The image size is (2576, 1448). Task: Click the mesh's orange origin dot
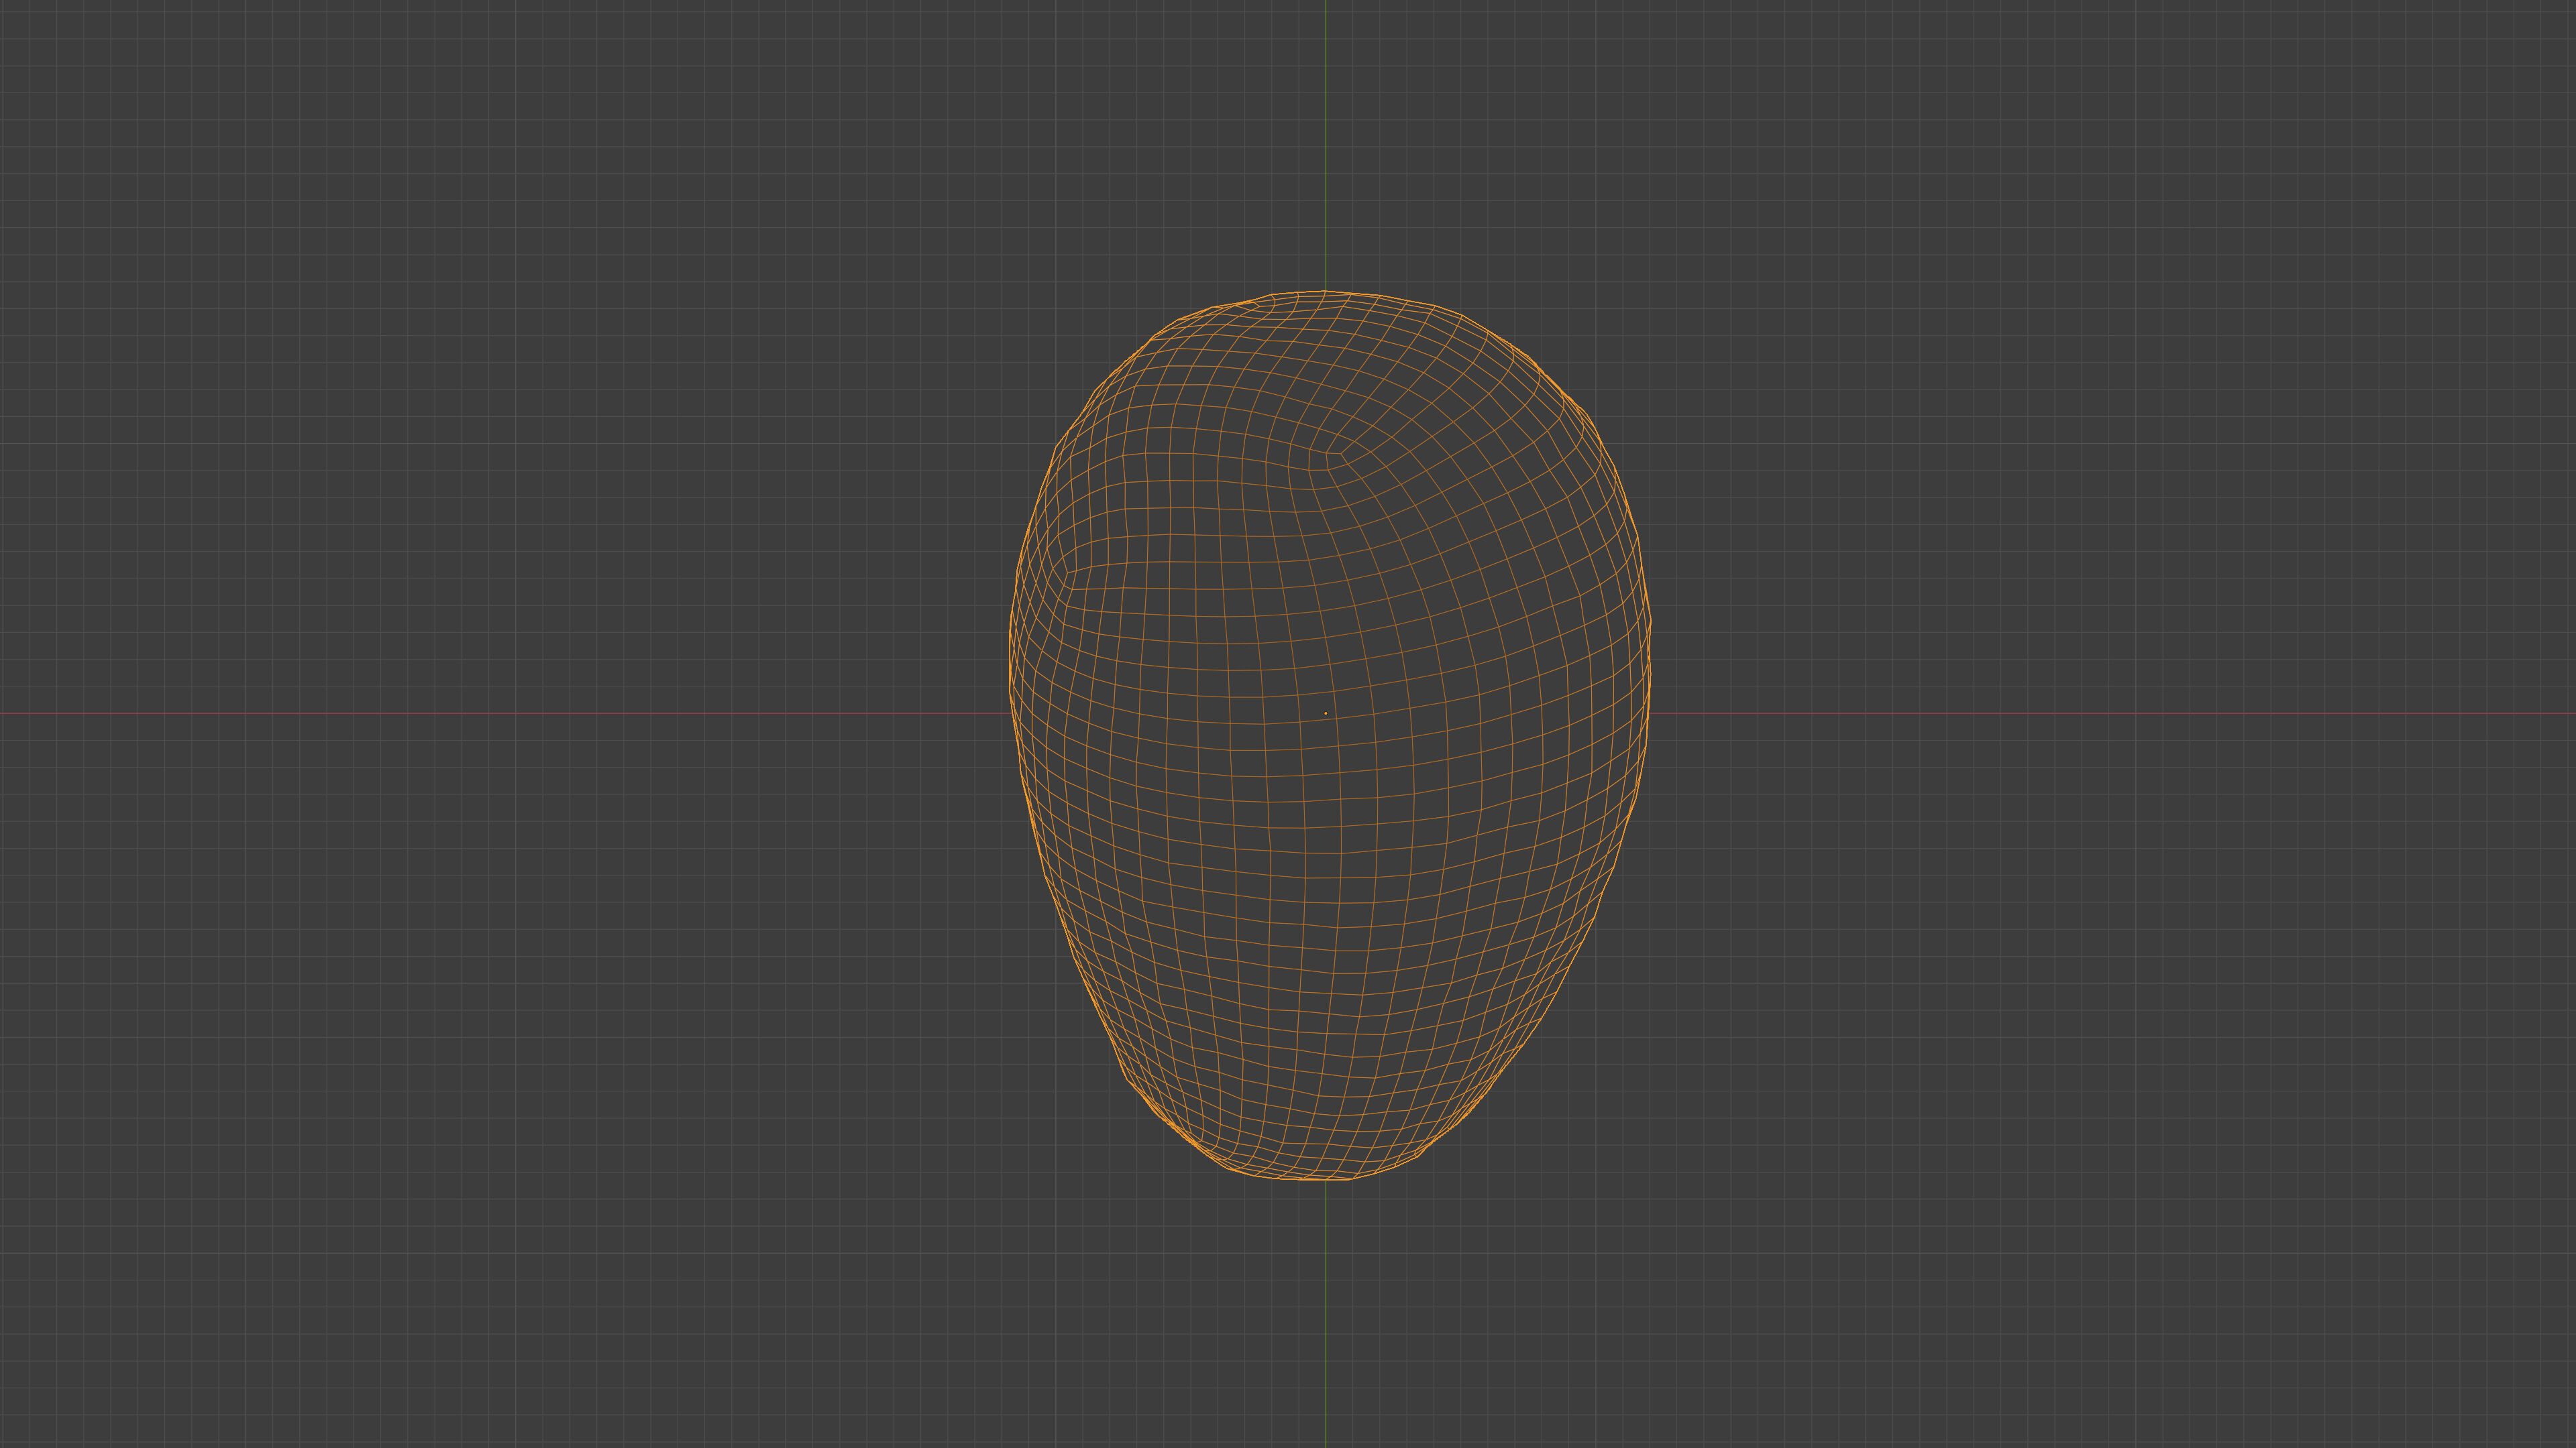pyautogui.click(x=1326, y=713)
